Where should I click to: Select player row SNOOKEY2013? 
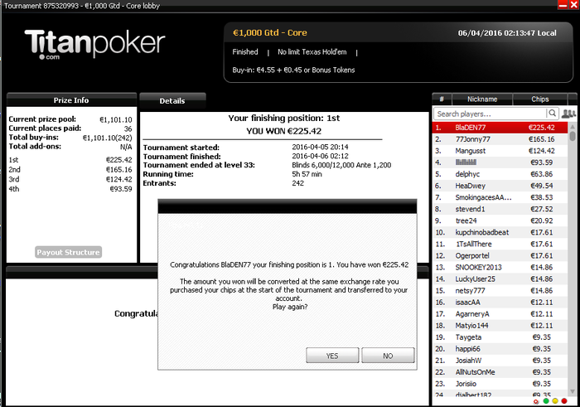click(500, 268)
